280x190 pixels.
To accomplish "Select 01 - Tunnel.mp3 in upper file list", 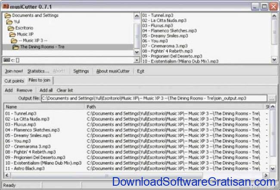I will pos(158,15).
